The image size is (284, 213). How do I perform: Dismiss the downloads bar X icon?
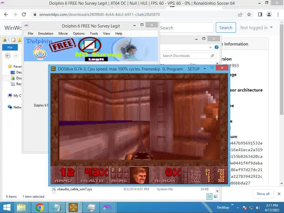pos(279,194)
